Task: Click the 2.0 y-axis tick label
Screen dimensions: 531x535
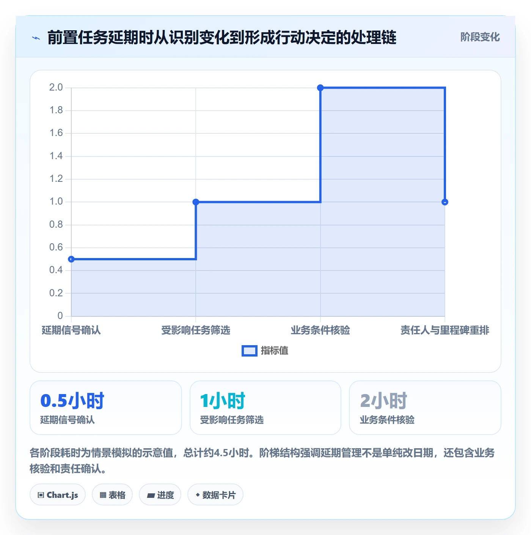Action: point(56,88)
